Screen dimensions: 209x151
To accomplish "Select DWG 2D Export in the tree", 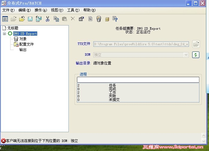I will (25, 34).
